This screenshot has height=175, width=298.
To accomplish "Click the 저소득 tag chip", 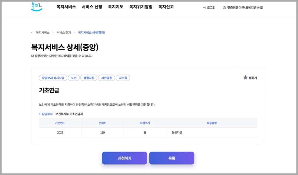I will click(123, 78).
